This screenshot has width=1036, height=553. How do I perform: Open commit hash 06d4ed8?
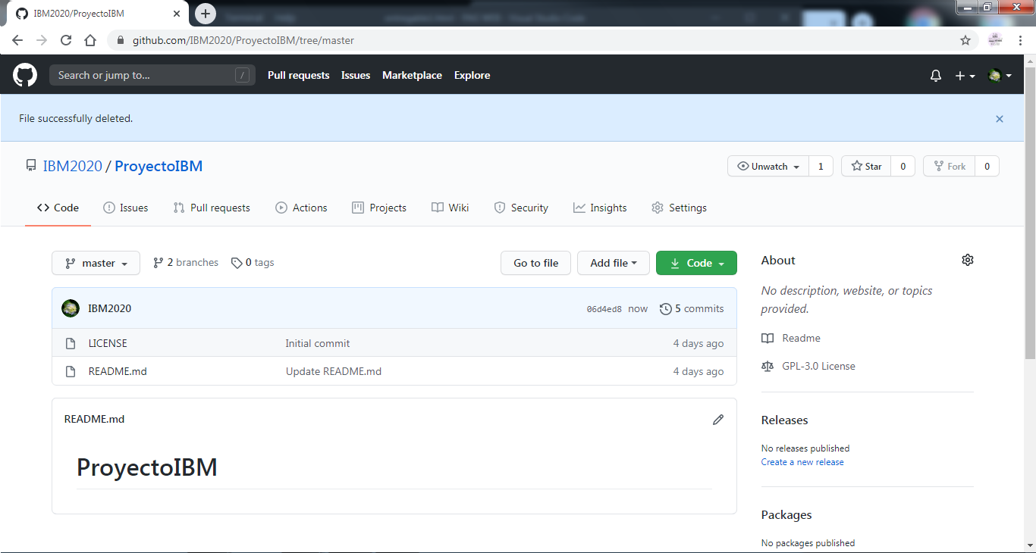click(604, 309)
